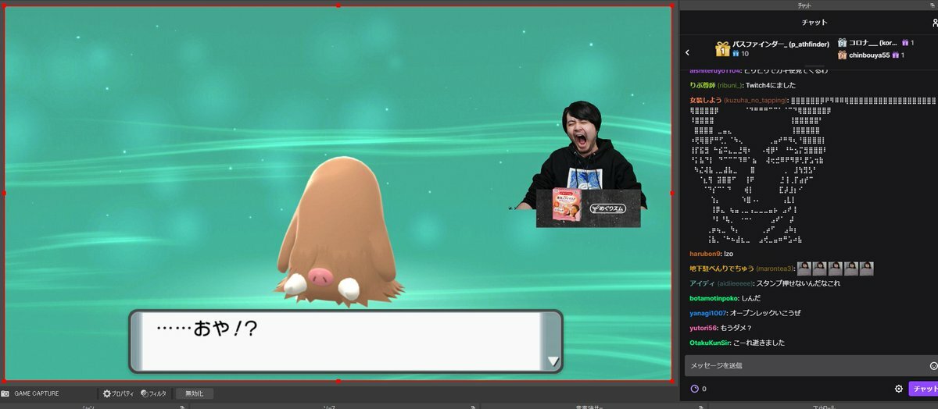This screenshot has width=938, height=409.
Task: Click the first emote in marontea3's message
Action: pyautogui.click(x=804, y=269)
